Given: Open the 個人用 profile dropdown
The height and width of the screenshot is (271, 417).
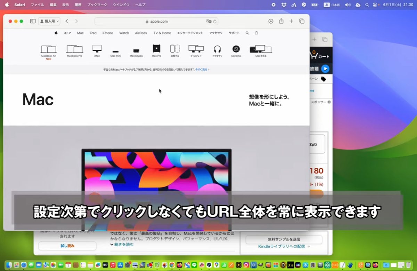Looking at the screenshot, I should (x=49, y=21).
